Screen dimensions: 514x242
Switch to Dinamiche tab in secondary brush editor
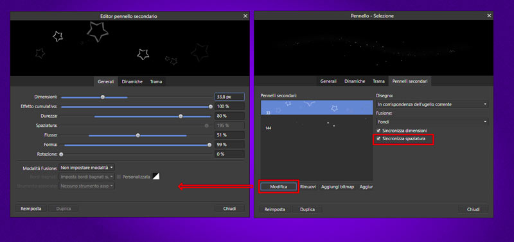coord(132,82)
